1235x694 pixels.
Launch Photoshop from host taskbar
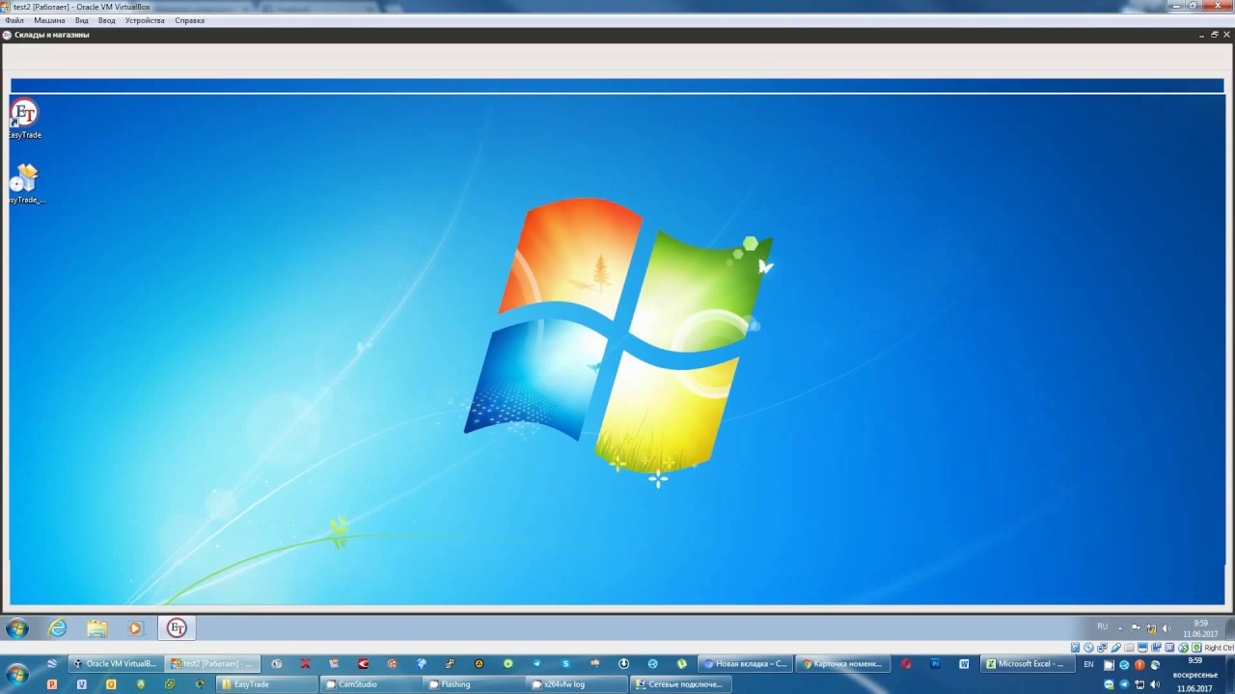click(x=935, y=664)
